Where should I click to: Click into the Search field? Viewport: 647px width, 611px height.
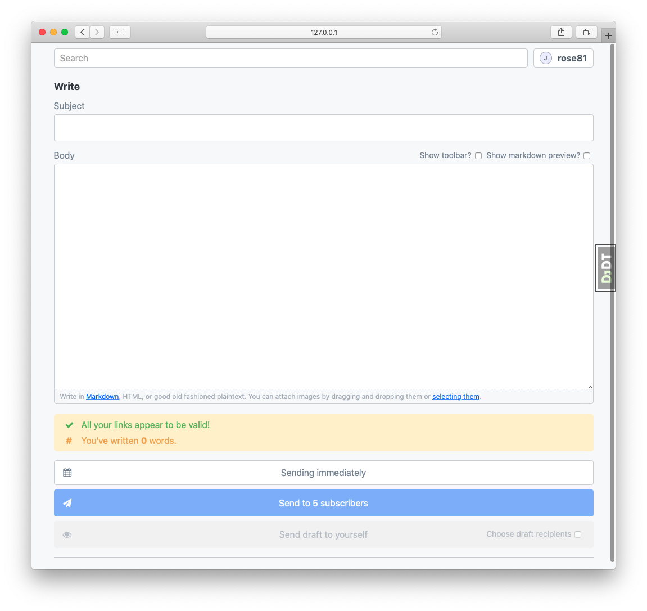point(291,58)
